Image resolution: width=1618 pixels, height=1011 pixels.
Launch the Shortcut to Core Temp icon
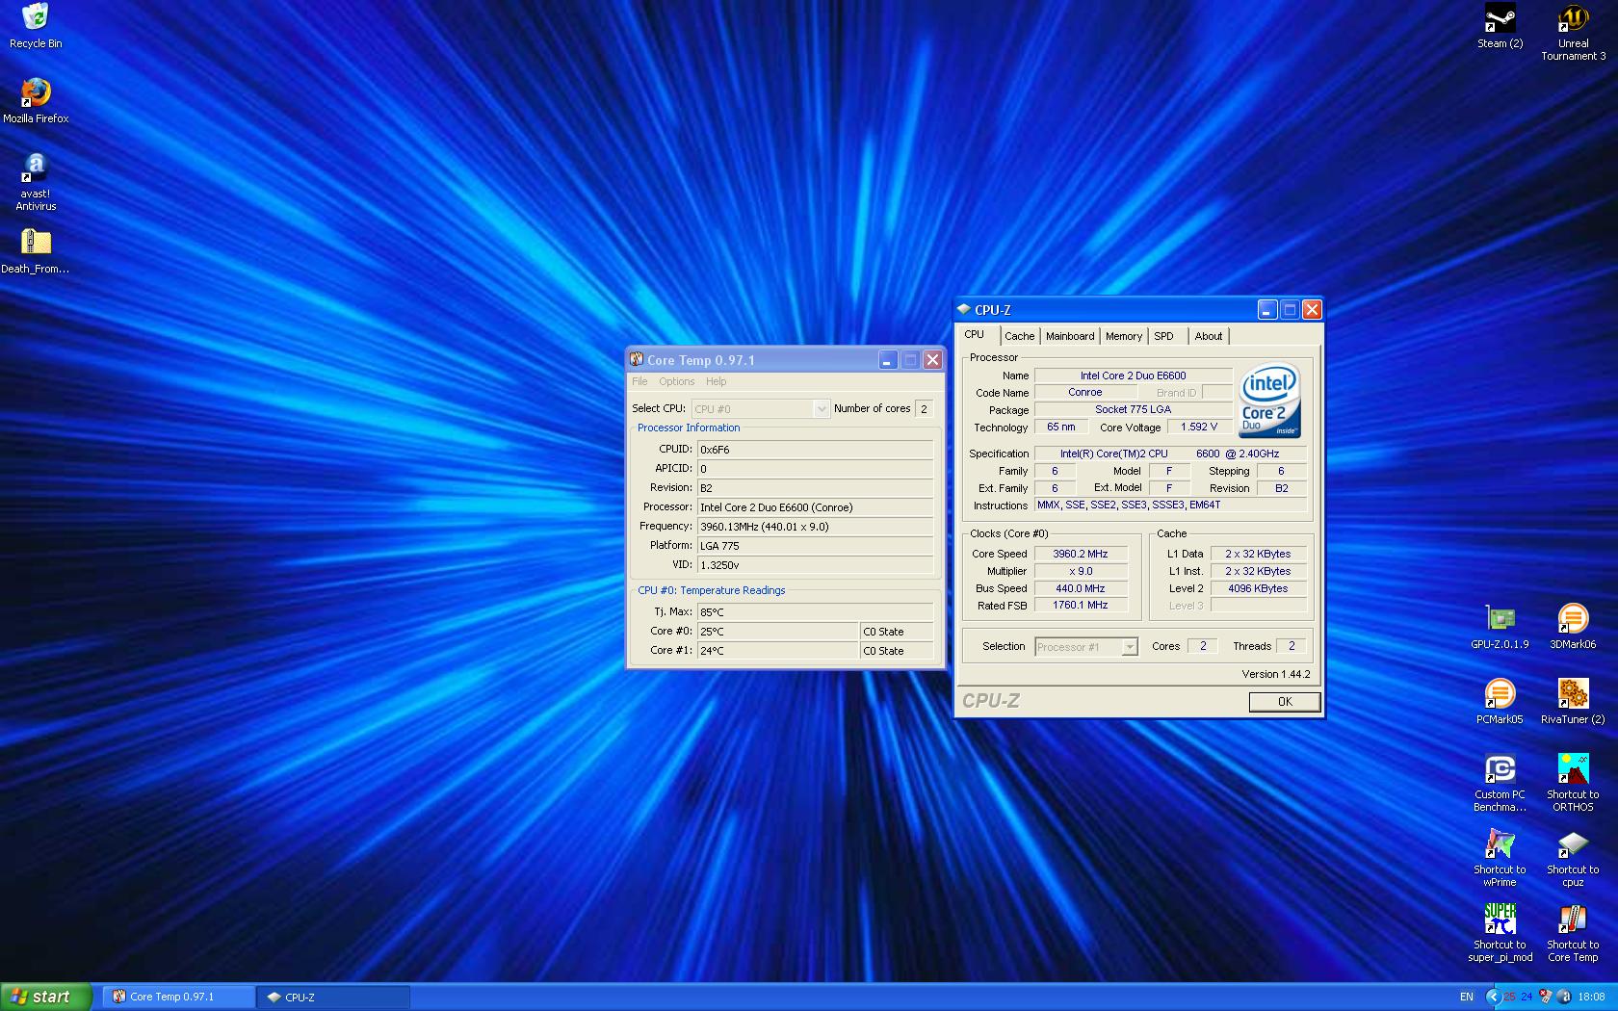click(x=1573, y=933)
